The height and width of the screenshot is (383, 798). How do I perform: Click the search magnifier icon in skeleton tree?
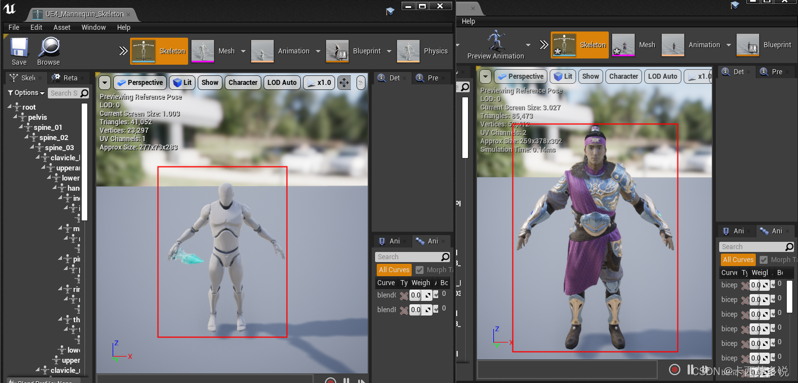click(84, 93)
